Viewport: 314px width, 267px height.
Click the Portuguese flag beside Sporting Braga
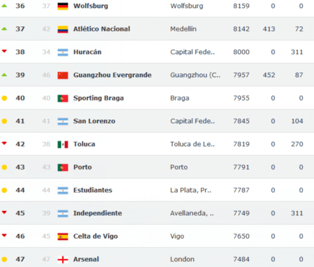pyautogui.click(x=63, y=98)
